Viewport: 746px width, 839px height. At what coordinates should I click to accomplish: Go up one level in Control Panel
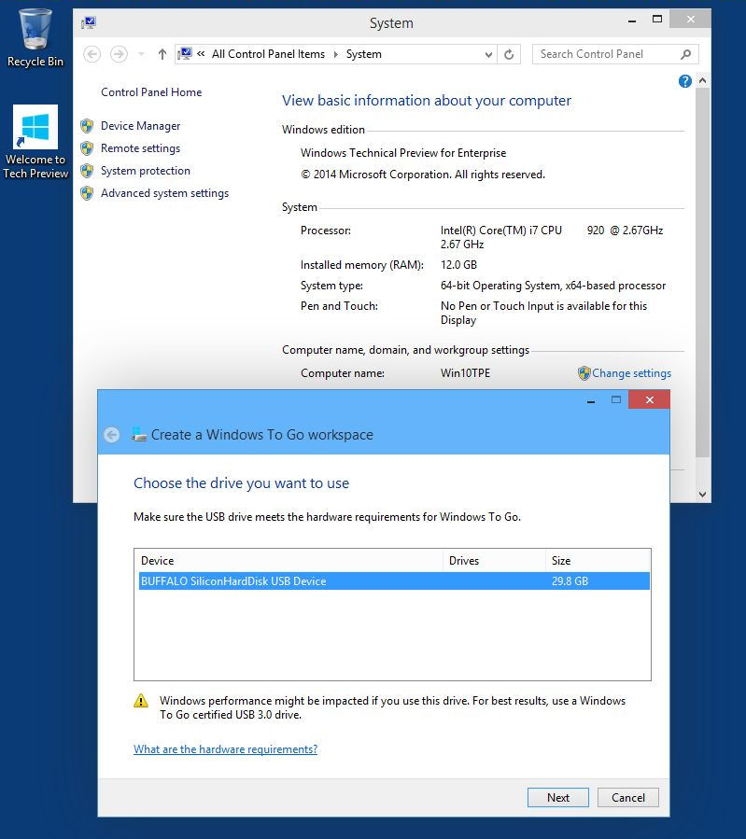click(x=162, y=54)
